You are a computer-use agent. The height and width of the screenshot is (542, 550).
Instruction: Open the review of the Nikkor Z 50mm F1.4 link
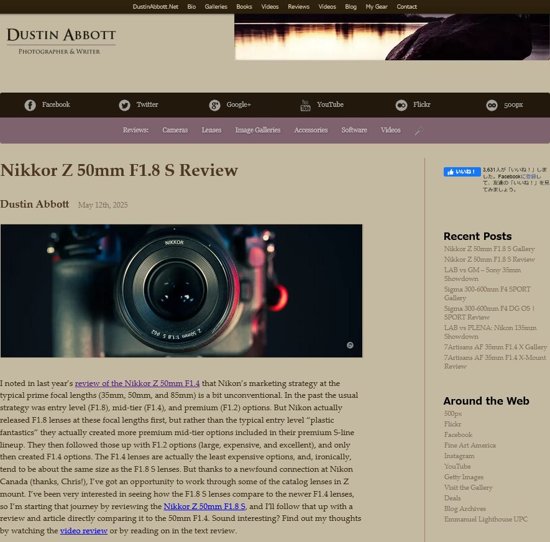[x=137, y=384]
